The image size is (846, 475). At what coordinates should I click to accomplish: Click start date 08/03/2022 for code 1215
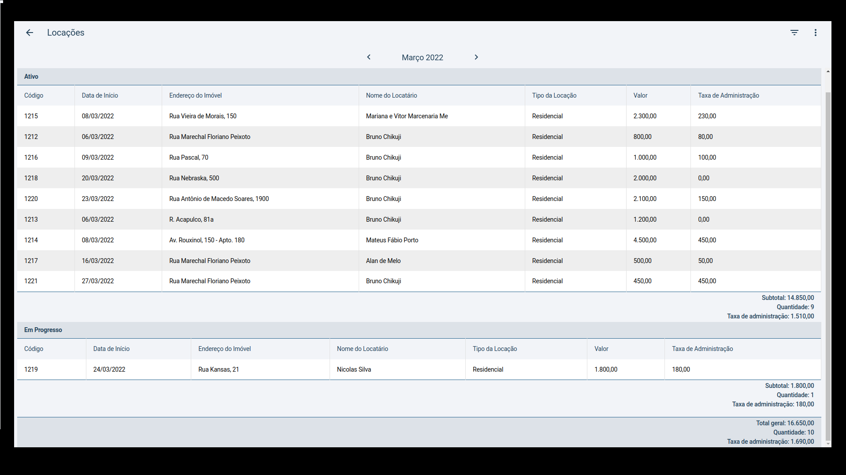click(x=98, y=116)
